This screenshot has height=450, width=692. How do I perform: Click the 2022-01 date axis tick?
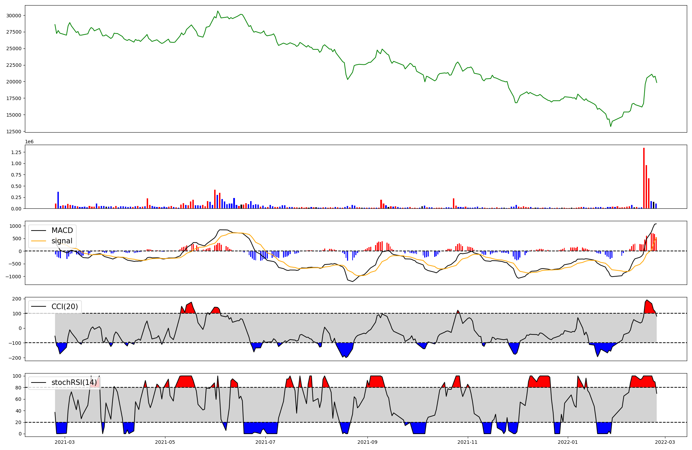[x=568, y=442]
